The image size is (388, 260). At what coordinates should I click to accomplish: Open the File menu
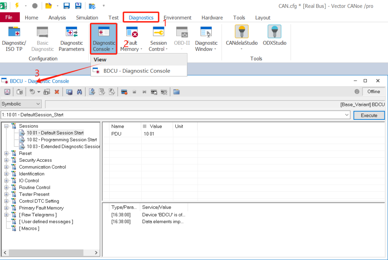coord(9,18)
